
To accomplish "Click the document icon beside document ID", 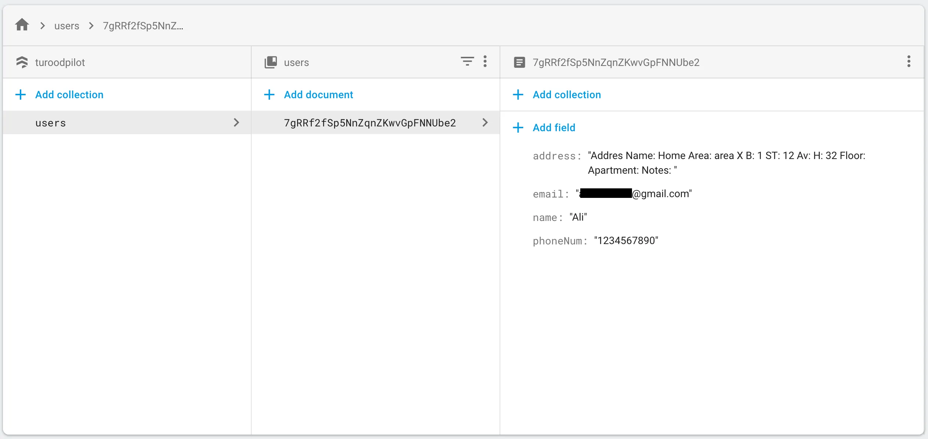I will tap(519, 62).
